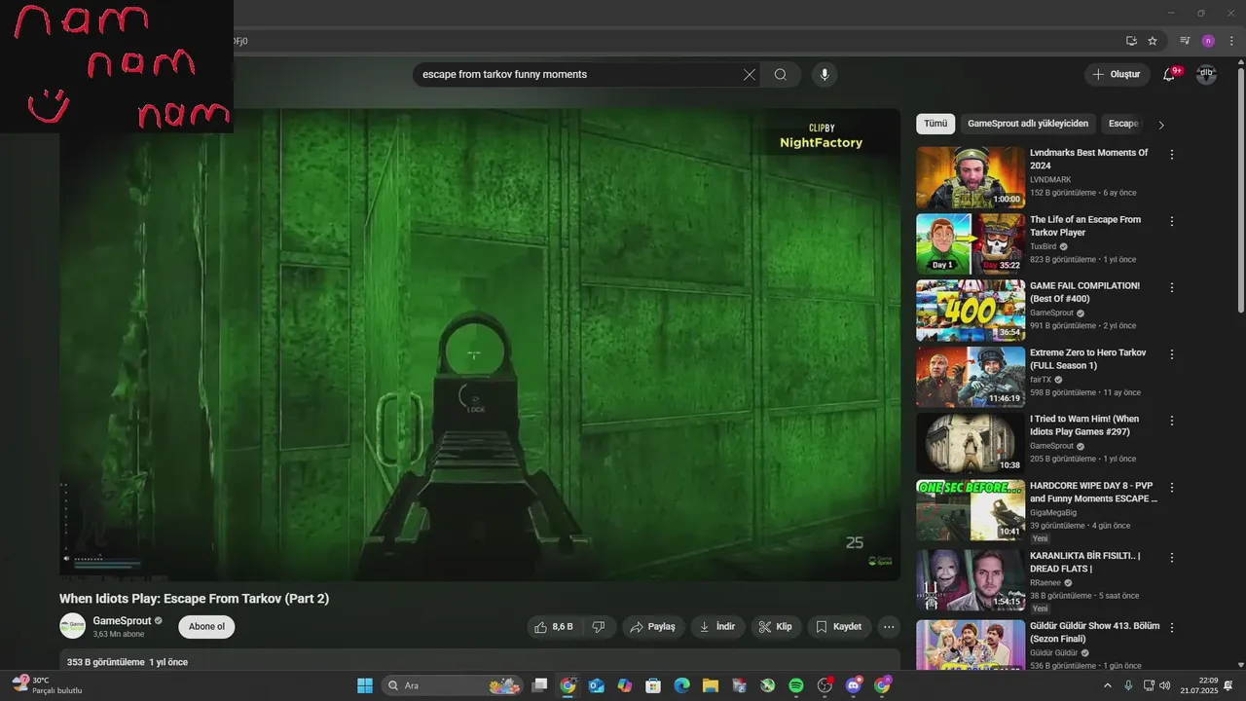Like the video with thumbs up
Viewport: 1246px width, 701px height.
(x=554, y=627)
